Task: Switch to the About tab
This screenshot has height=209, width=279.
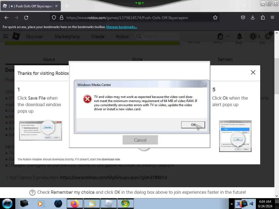Action: tap(49, 59)
